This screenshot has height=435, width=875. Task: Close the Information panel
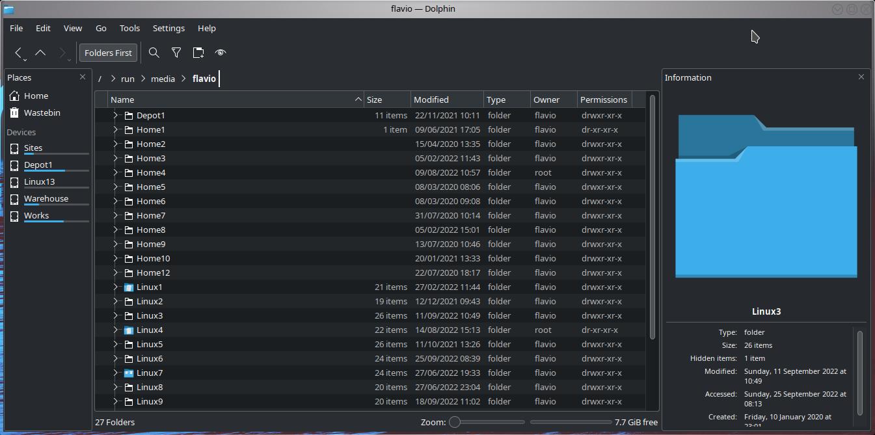tap(861, 77)
